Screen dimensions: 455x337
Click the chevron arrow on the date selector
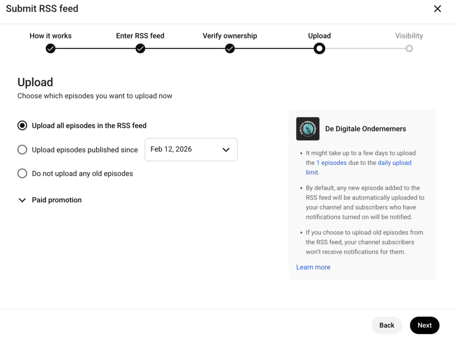226,150
